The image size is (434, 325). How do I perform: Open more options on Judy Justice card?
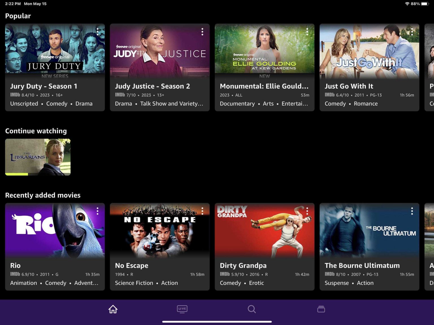[x=202, y=32]
